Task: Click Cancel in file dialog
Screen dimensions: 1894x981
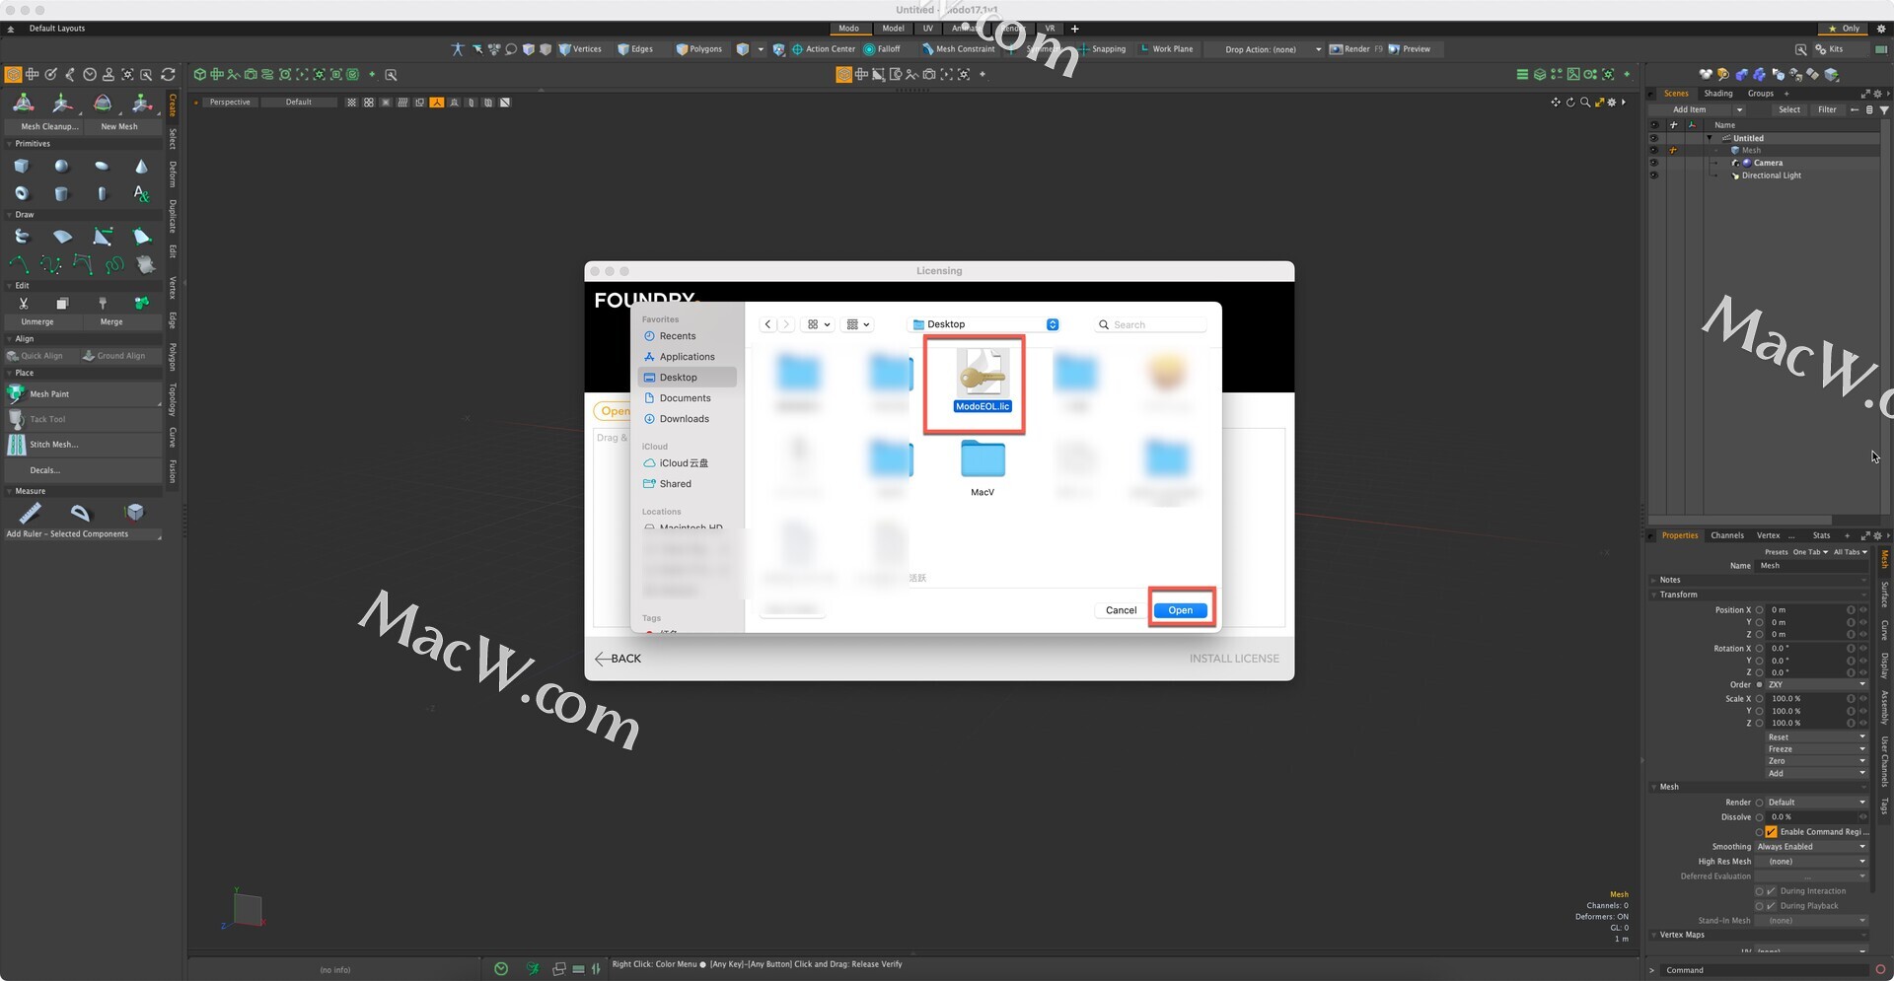Action: pyautogui.click(x=1121, y=610)
